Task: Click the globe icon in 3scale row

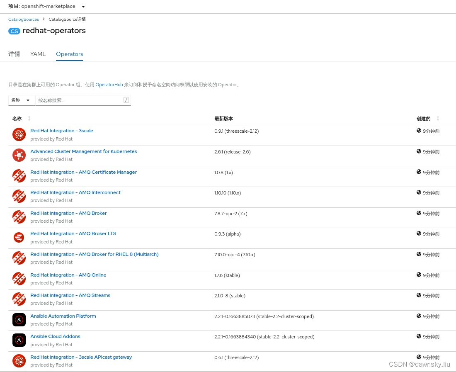Action: point(419,131)
